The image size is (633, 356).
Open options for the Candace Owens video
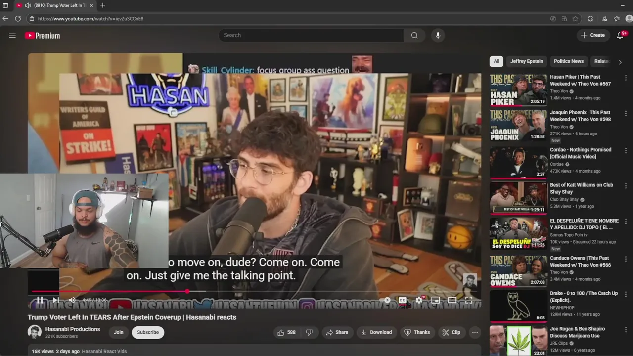(626, 259)
